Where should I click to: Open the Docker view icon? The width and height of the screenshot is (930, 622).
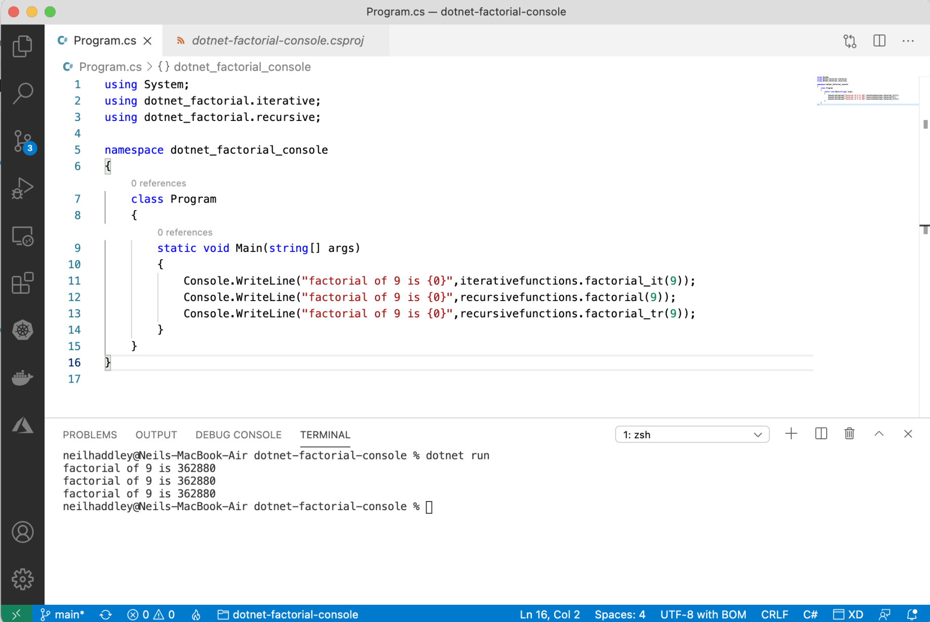(22, 378)
